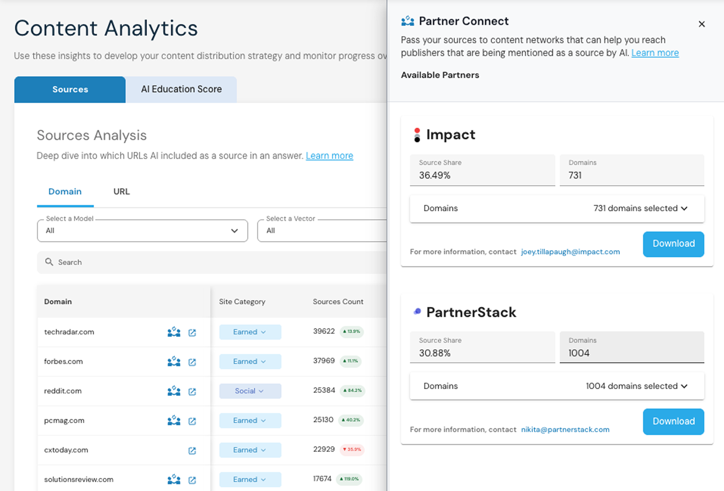Screen dimensions: 724x491
Task: Click the Partner Connect icon for techradar.com
Action: pos(173,332)
